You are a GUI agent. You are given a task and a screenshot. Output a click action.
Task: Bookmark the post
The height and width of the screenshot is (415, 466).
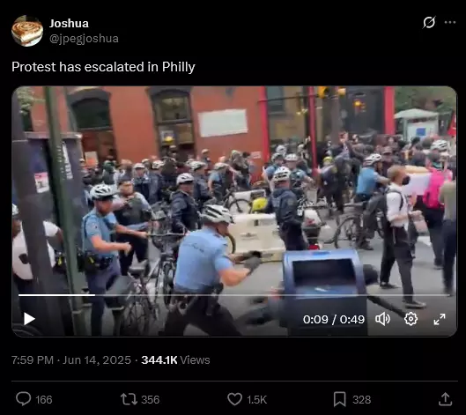point(339,399)
